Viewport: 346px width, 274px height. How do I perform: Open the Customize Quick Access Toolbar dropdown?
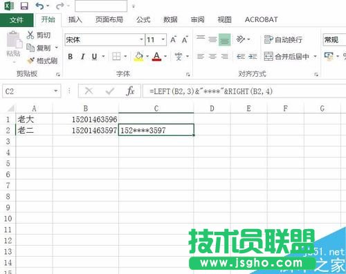(x=134, y=6)
